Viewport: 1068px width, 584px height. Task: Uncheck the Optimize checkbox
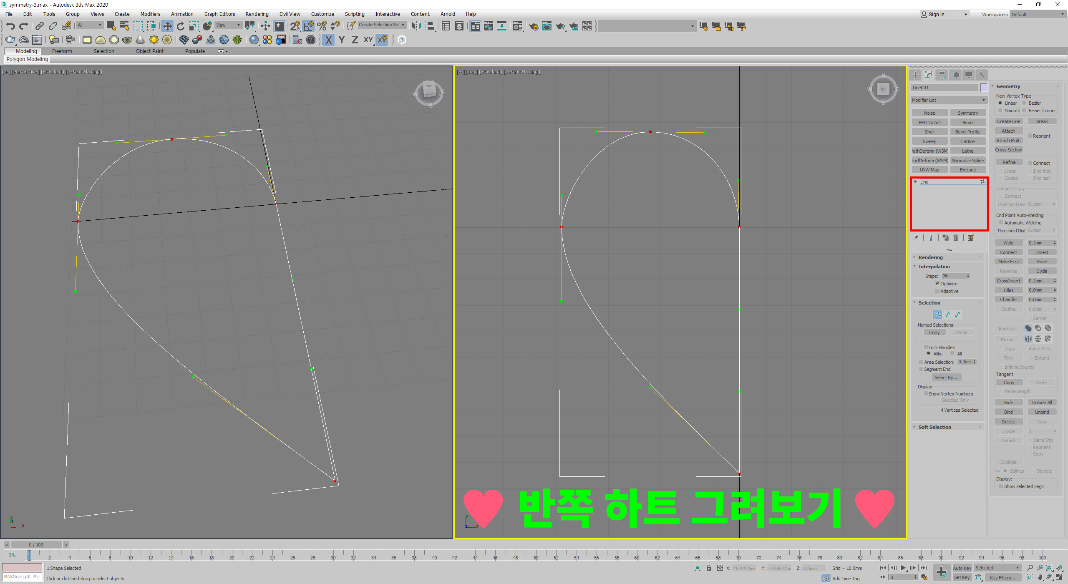point(937,284)
